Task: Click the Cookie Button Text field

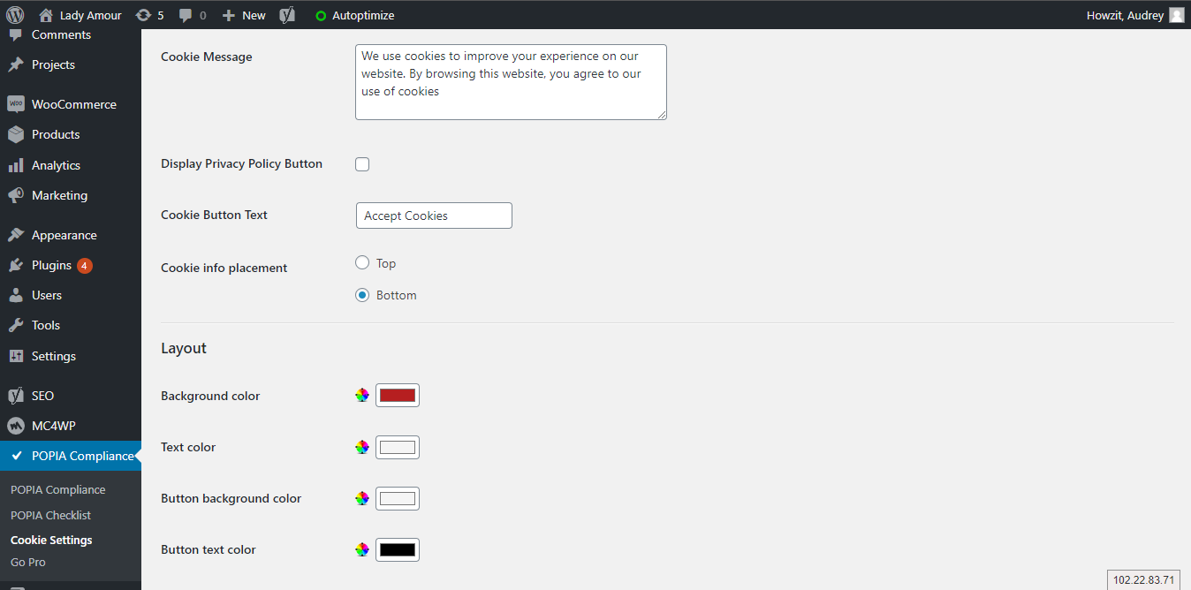Action: click(x=434, y=216)
